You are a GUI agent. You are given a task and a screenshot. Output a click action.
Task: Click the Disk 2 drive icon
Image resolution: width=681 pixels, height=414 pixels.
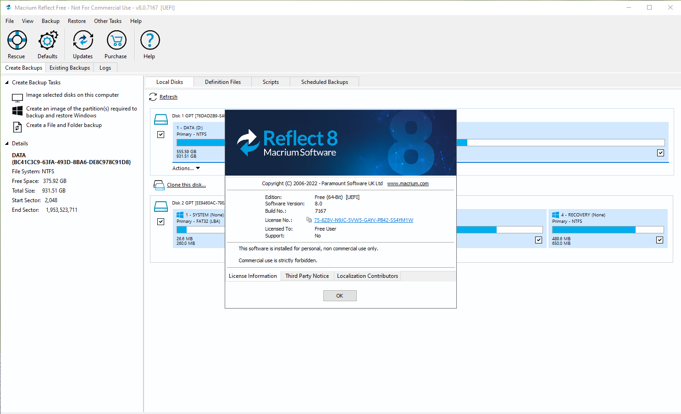[x=161, y=207]
